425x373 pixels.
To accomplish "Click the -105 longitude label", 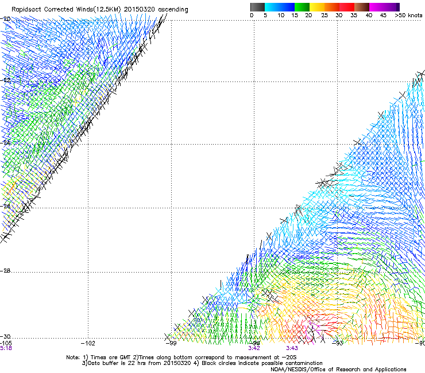I will 6,343.
